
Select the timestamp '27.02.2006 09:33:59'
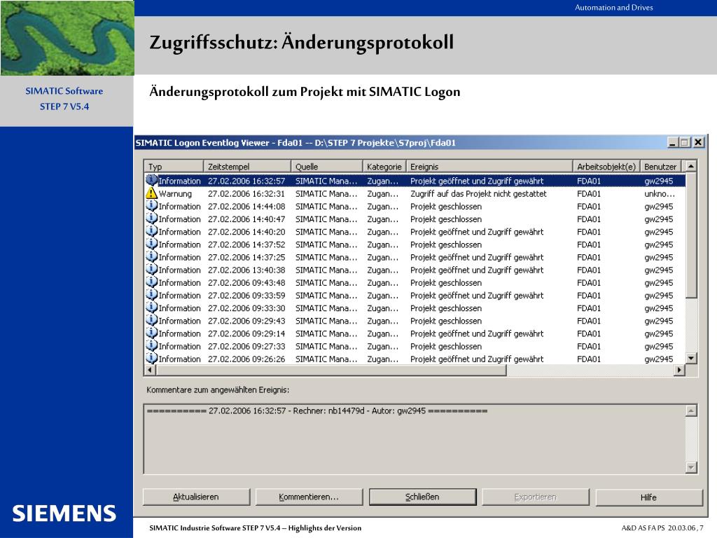coord(246,296)
